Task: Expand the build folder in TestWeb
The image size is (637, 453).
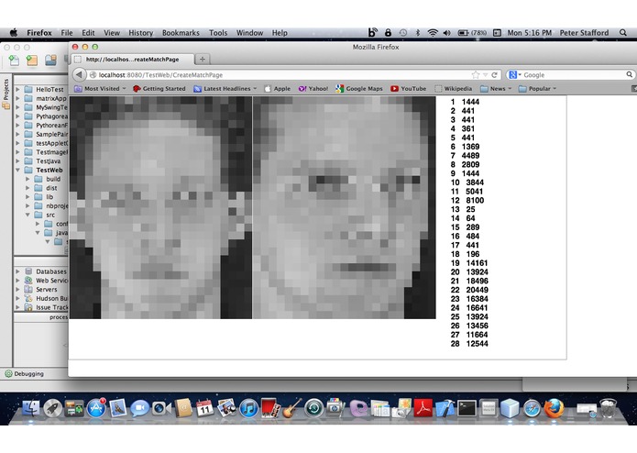Action: (27, 179)
